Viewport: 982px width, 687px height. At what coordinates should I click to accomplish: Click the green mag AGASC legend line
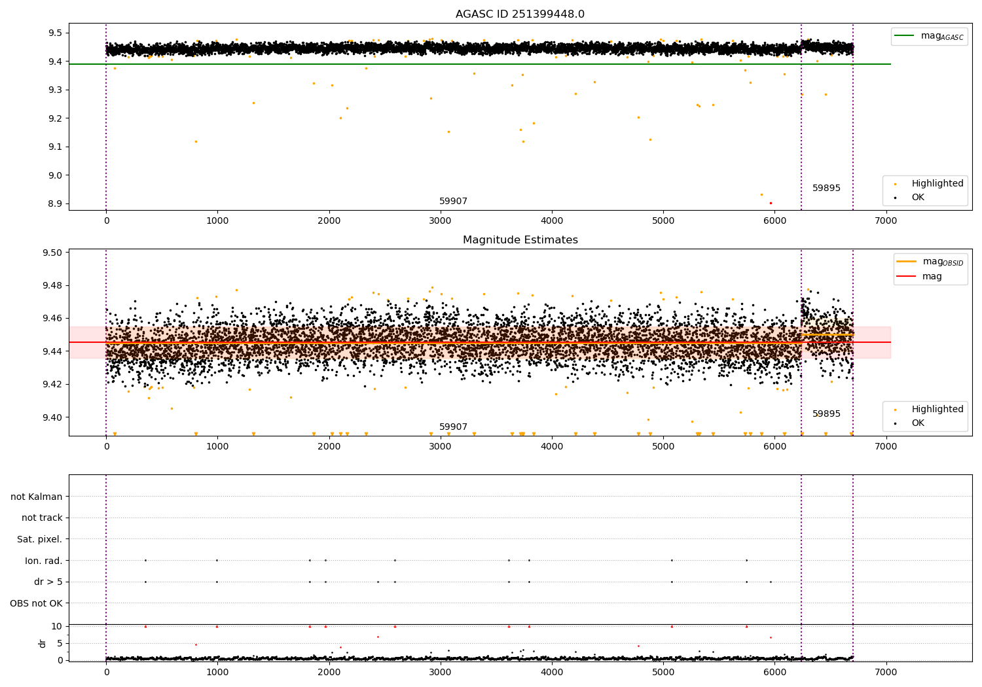pos(905,36)
